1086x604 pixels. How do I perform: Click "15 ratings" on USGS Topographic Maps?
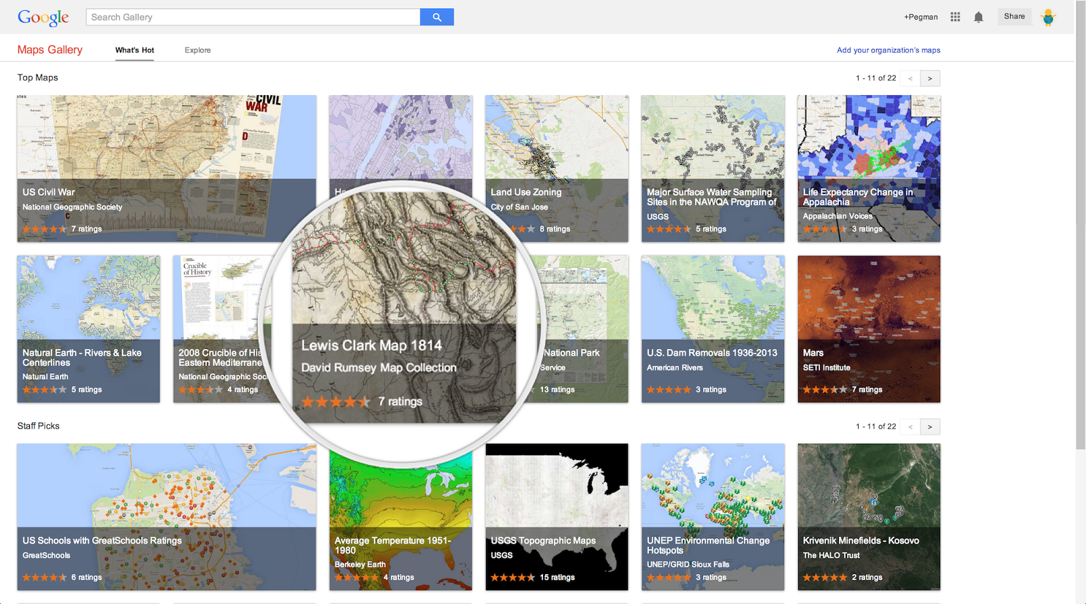[x=557, y=578]
